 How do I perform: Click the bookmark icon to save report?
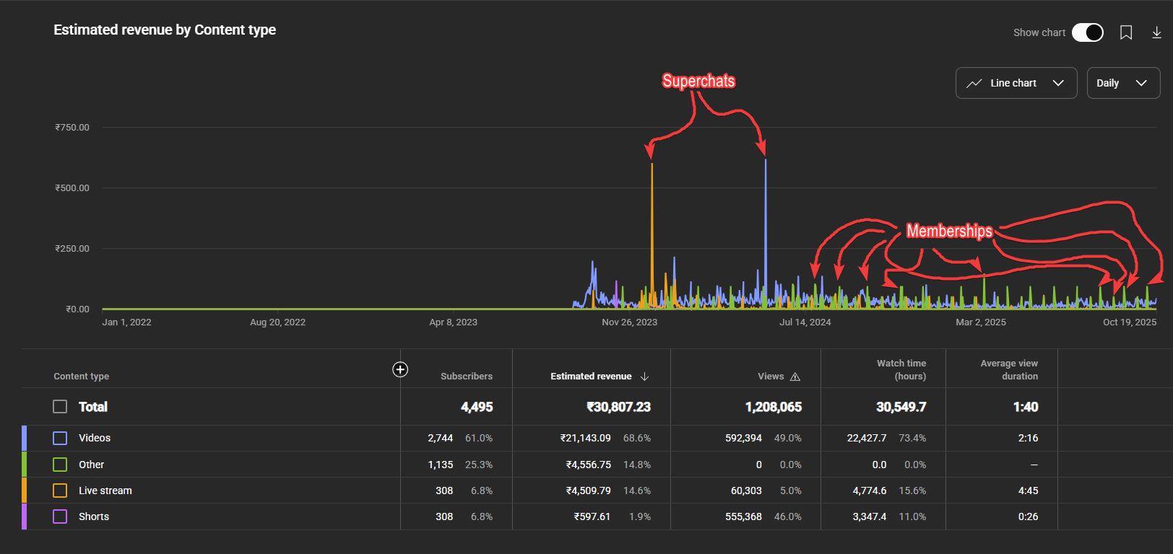point(1126,32)
